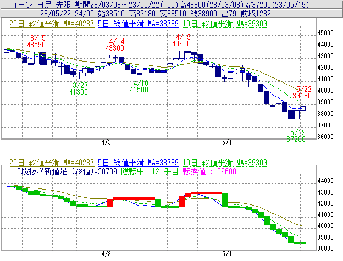Click the 38000 axis label in lower chart
Viewport: 343px width, 261px height.
pyautogui.click(x=325, y=248)
